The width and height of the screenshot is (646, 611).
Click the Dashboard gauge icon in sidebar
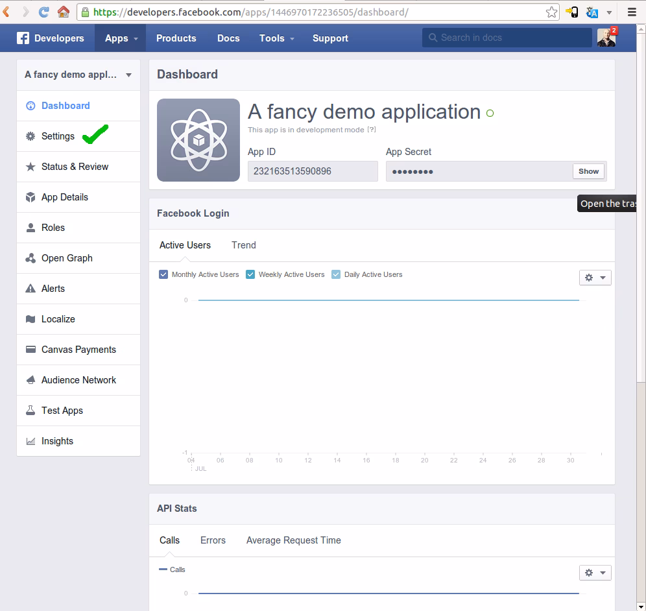coord(30,106)
